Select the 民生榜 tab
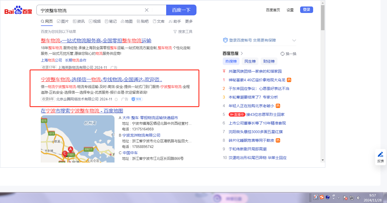This screenshot has height=203, width=387. [250, 61]
